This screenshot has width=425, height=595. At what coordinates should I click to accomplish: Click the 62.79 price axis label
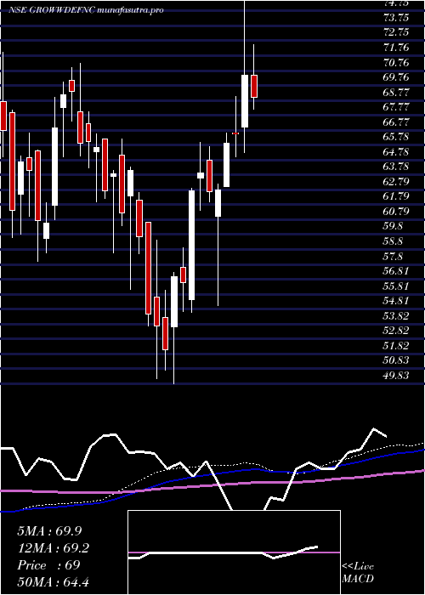click(396, 181)
